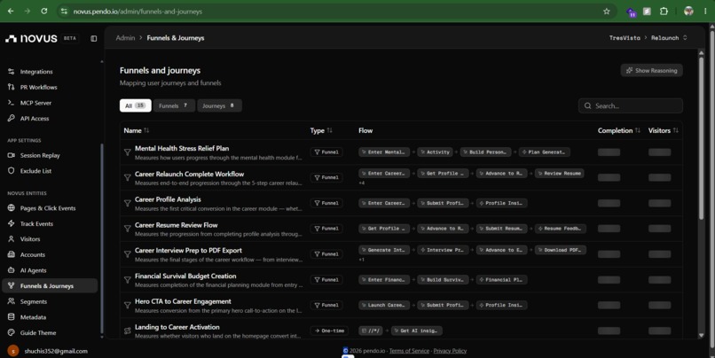Open the Relaunch app switcher dropdown
Image resolution: width=715 pixels, height=358 pixels.
point(669,38)
